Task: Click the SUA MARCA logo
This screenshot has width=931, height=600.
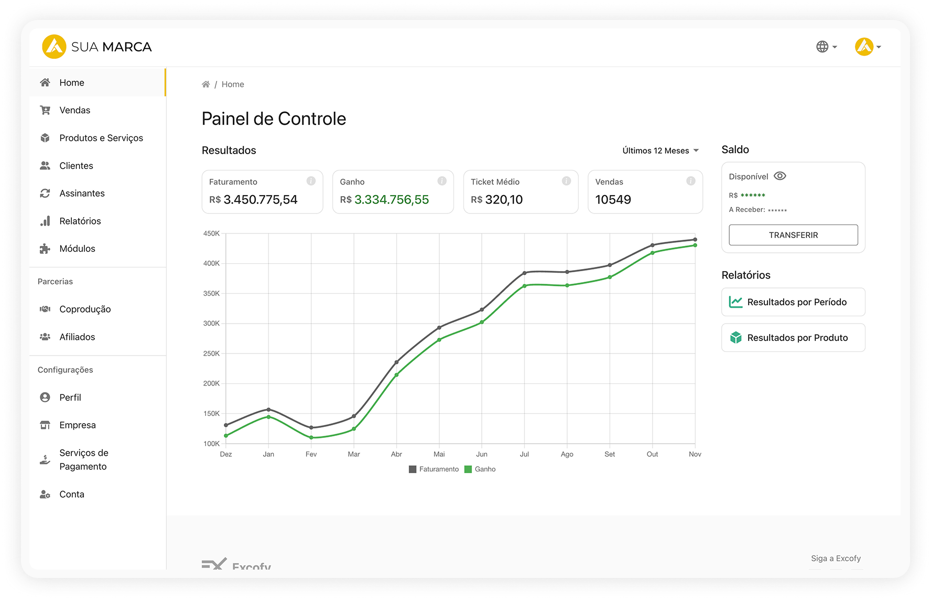Action: (97, 47)
